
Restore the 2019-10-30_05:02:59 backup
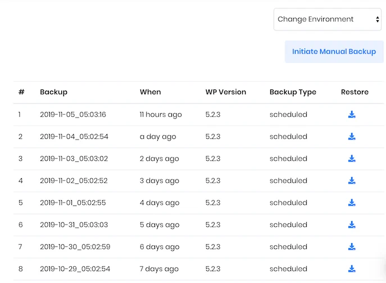[x=352, y=246]
